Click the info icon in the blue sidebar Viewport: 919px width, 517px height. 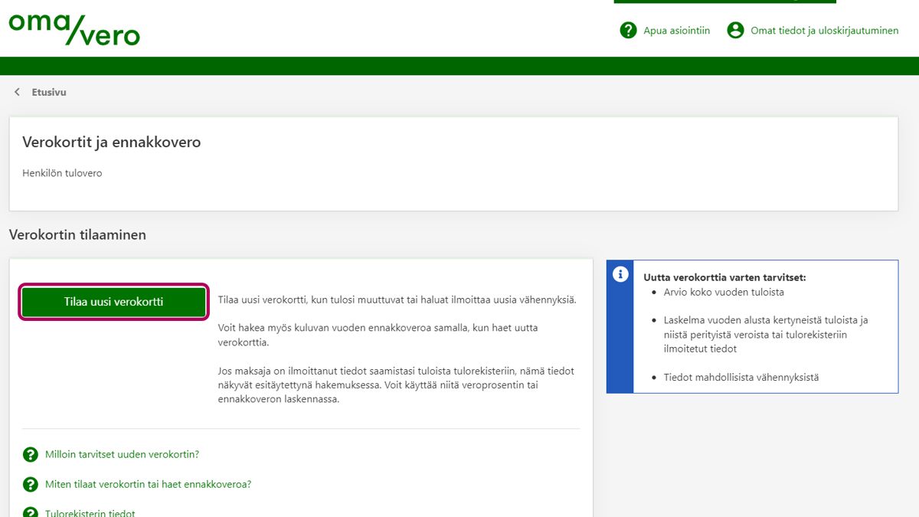point(620,275)
